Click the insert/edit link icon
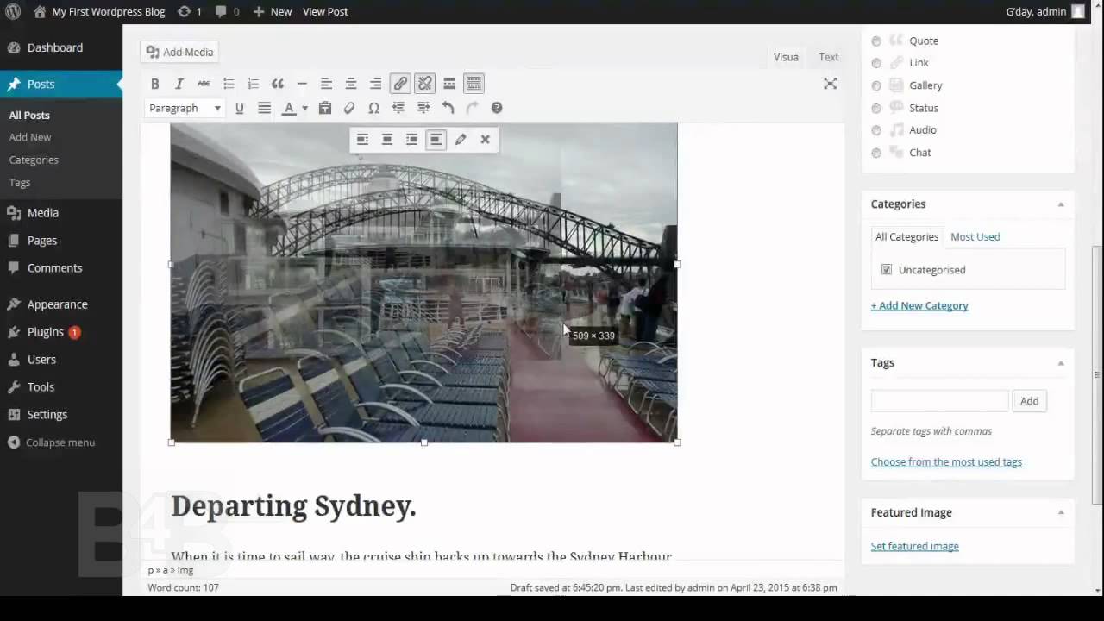The image size is (1104, 621). (400, 84)
